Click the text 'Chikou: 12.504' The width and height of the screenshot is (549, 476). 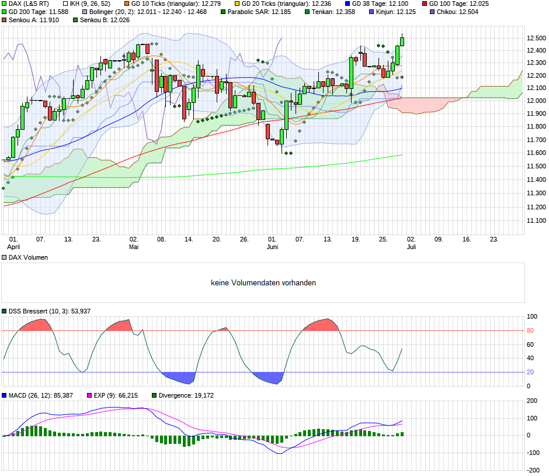(457, 12)
